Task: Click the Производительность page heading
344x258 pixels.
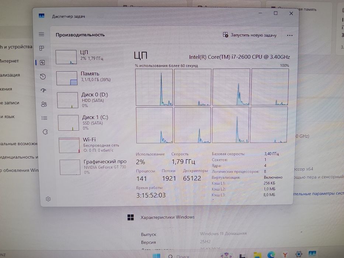Action: point(80,35)
